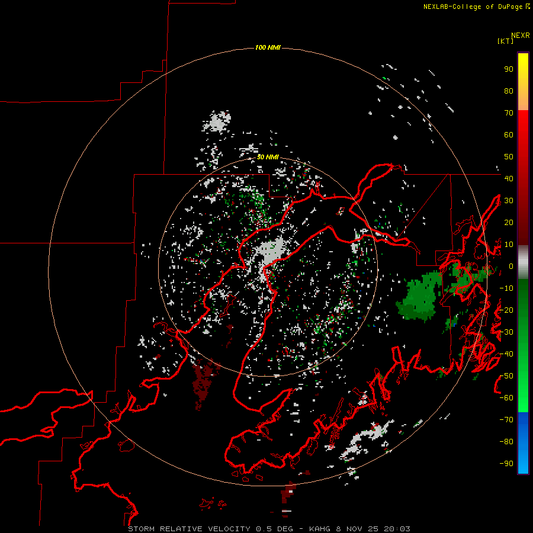Click the large green inbound velocity patch east of the rings
533x533 pixels.
pyautogui.click(x=419, y=296)
